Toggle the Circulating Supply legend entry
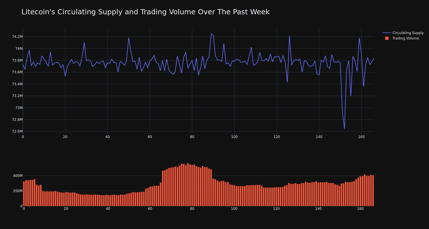 [403, 33]
